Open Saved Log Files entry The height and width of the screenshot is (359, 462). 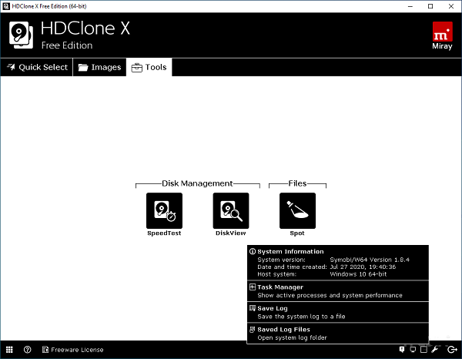click(x=338, y=334)
